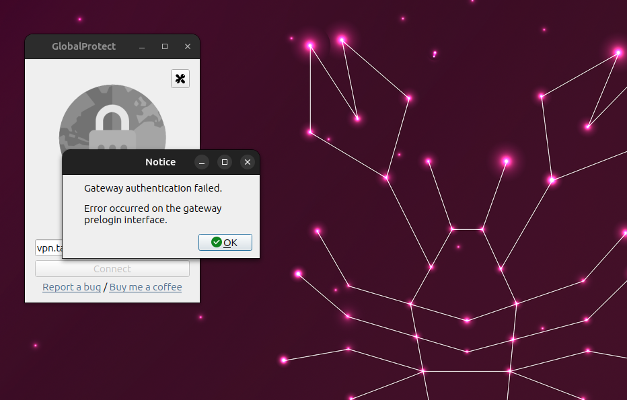Image resolution: width=627 pixels, height=400 pixels.
Task: Minimize the GlobalProtect window
Action: point(141,46)
